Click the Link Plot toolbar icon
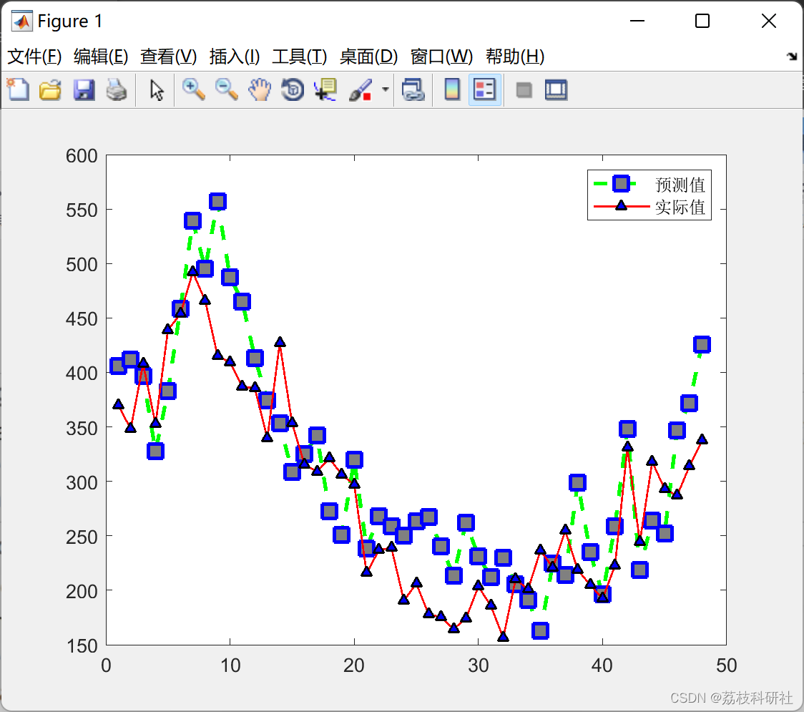804x712 pixels. tap(413, 89)
